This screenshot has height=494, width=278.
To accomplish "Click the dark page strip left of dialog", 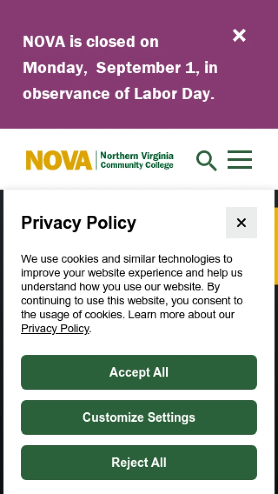I will click(2, 325).
